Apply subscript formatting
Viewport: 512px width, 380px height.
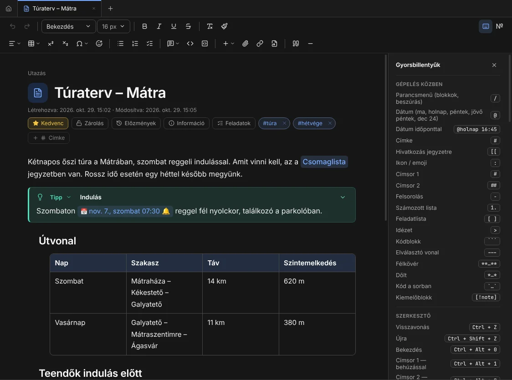point(65,44)
